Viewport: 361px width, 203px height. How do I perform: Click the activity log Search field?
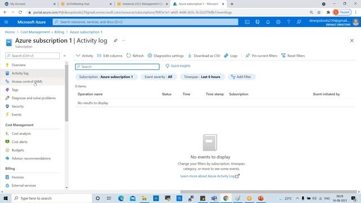pos(117,67)
